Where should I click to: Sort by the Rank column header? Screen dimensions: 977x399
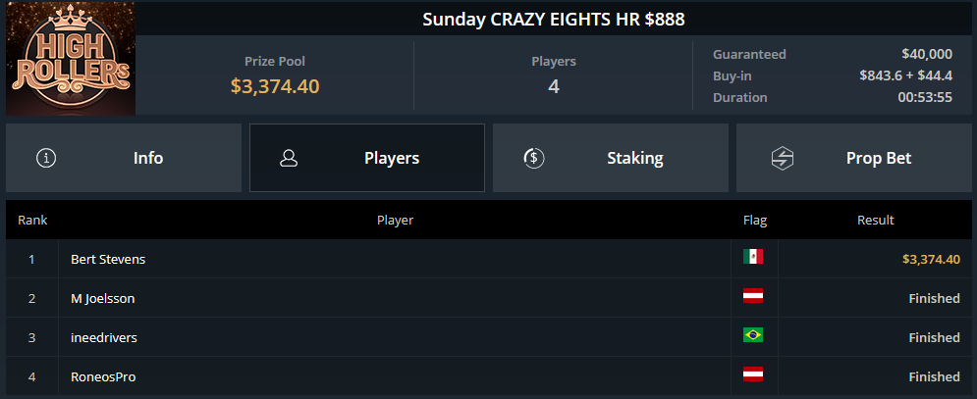tap(32, 220)
